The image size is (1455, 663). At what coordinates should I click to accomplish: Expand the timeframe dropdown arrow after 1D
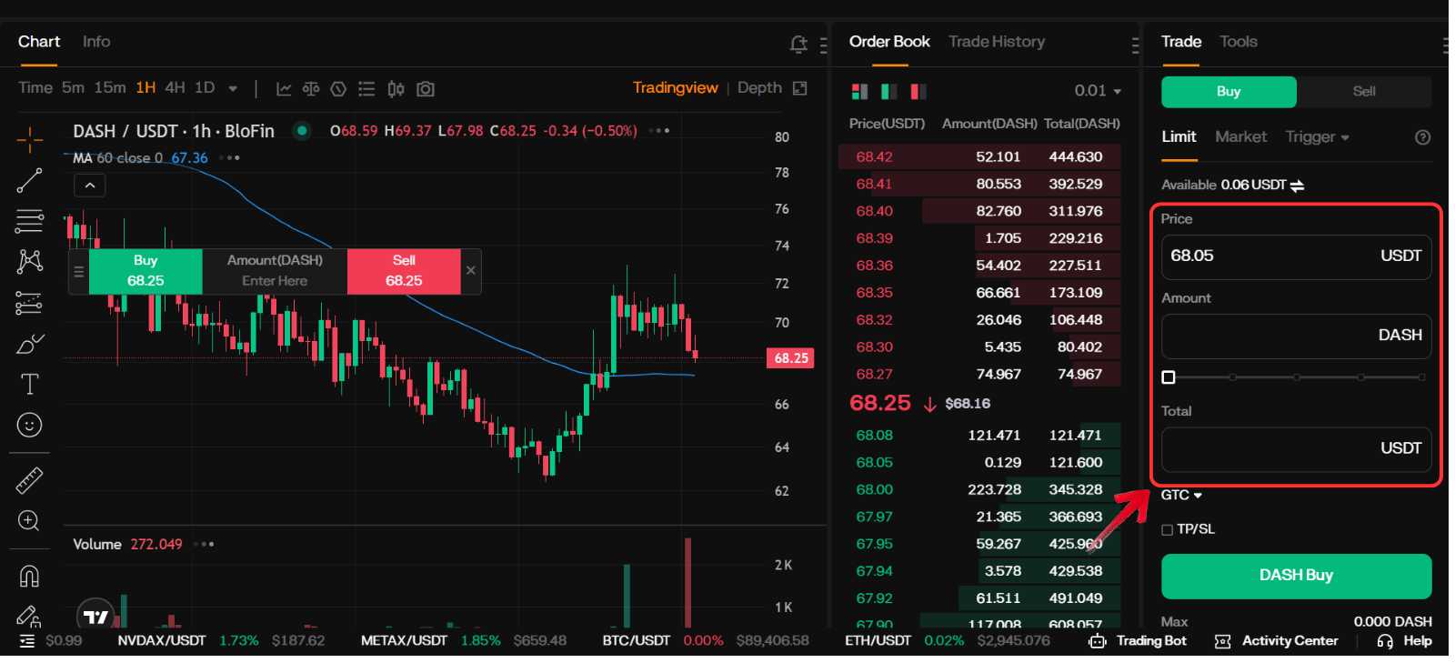pyautogui.click(x=233, y=89)
